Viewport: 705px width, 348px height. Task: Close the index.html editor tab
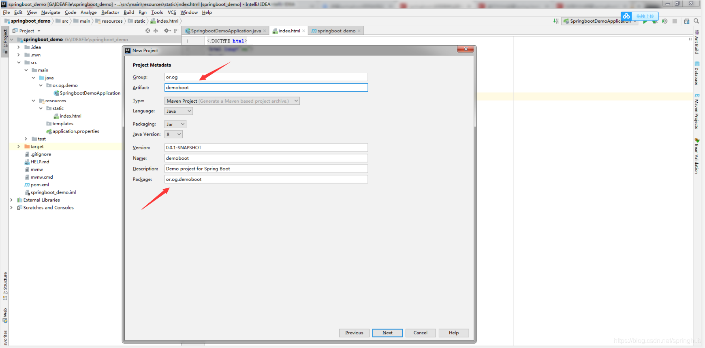click(x=303, y=31)
